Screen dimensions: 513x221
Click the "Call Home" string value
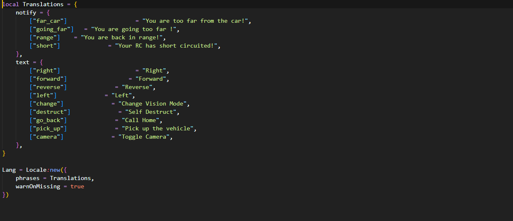[x=140, y=120]
